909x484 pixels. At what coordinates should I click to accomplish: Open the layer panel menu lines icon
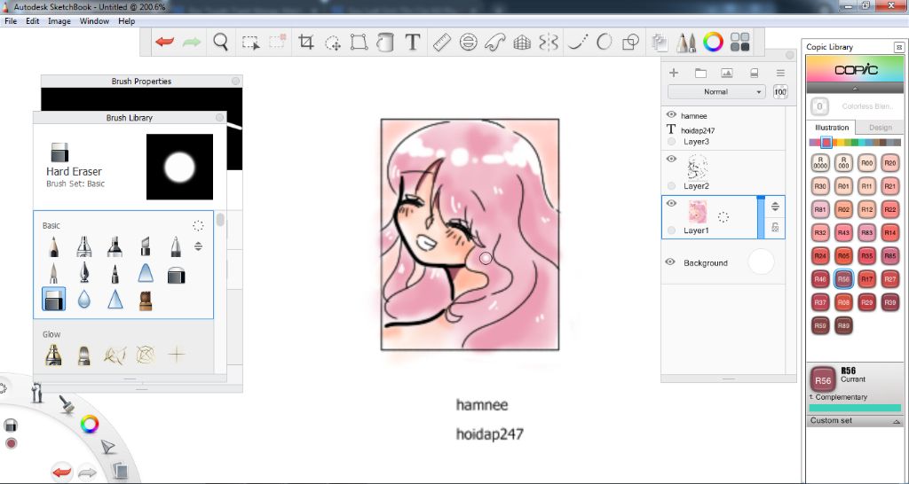[780, 73]
